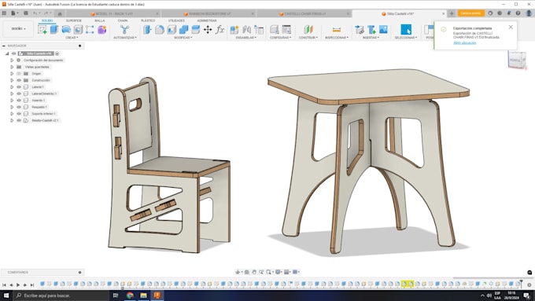
Task: Click the Measure ruler icon
Action: click(337, 30)
